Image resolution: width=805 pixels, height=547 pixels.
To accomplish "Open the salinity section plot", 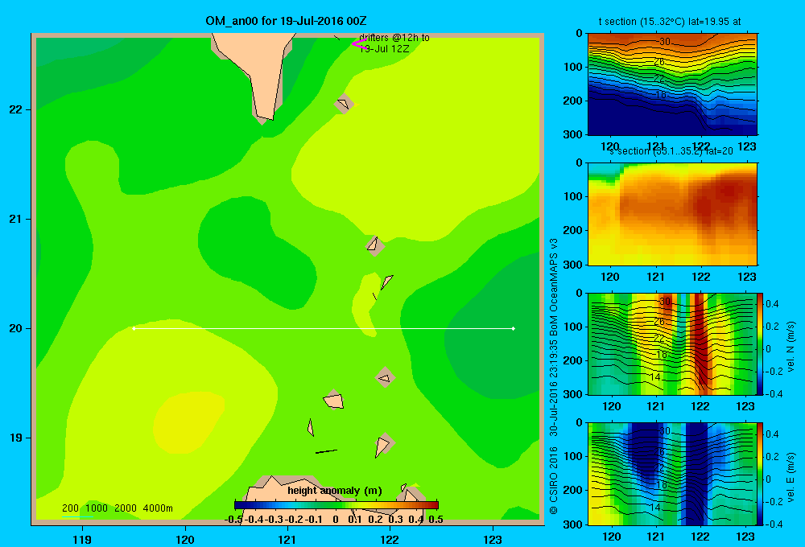I will point(672,214).
